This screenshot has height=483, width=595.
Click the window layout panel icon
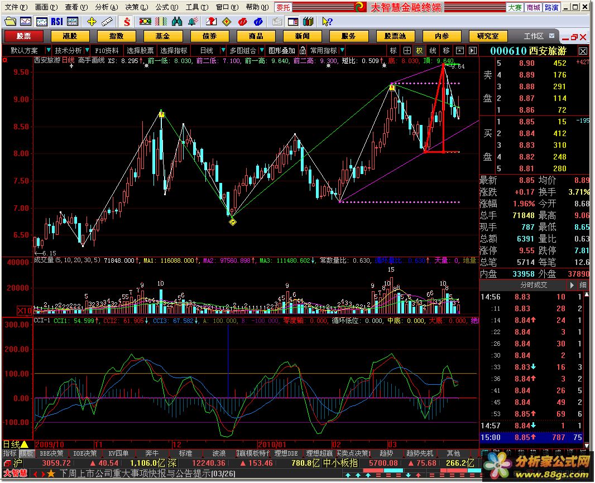(293, 22)
